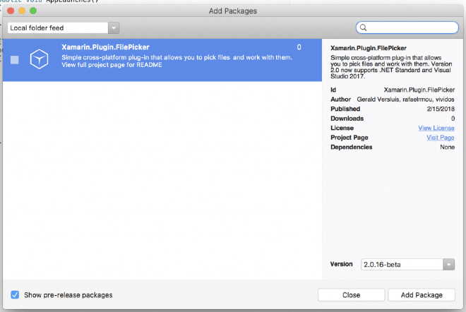Click the download count 0 in list row

point(299,47)
